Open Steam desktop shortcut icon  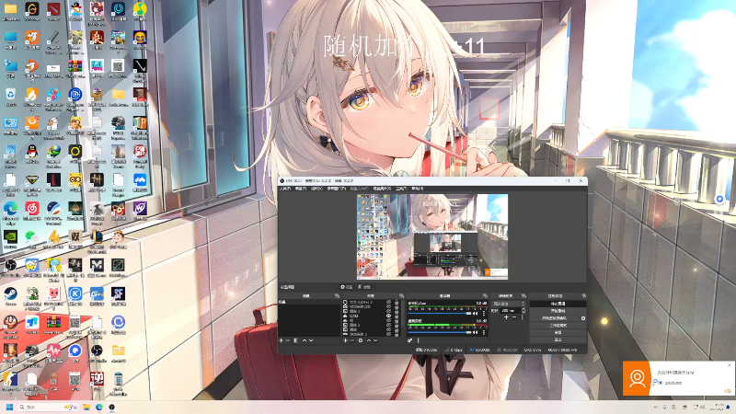10,295
